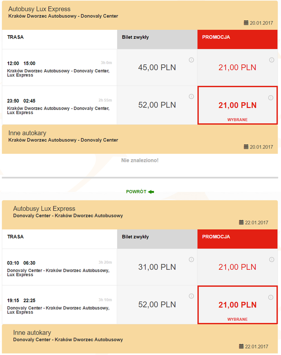This screenshot has width=281, height=355.
Task: Select 52,00 PLN regular ticket at 19:15
Action: coord(157,305)
